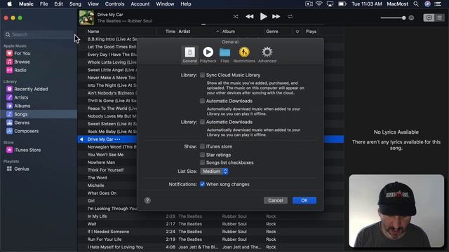Switch to Playback preferences pane

pyautogui.click(x=208, y=55)
